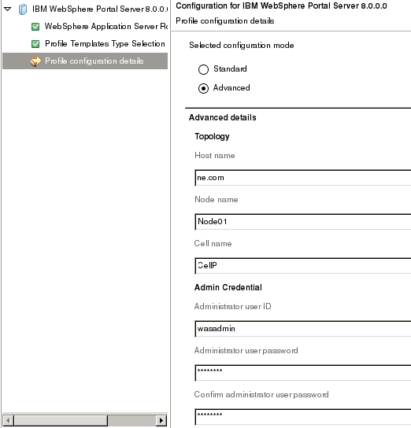The image size is (411, 428).
Task: Click the Administrator user ID label
Action: click(x=233, y=307)
